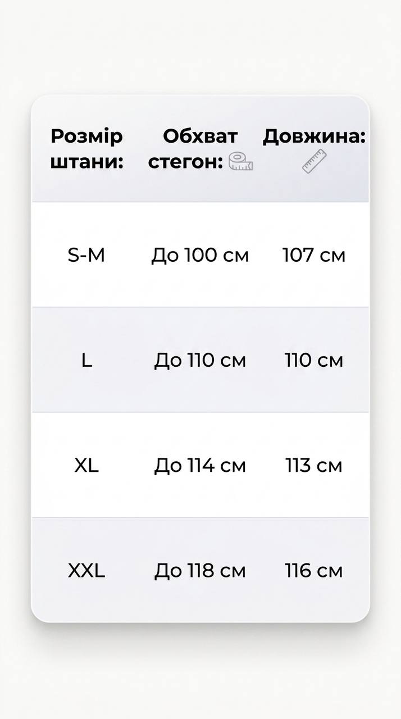Choose the XXL size cell

(x=86, y=571)
